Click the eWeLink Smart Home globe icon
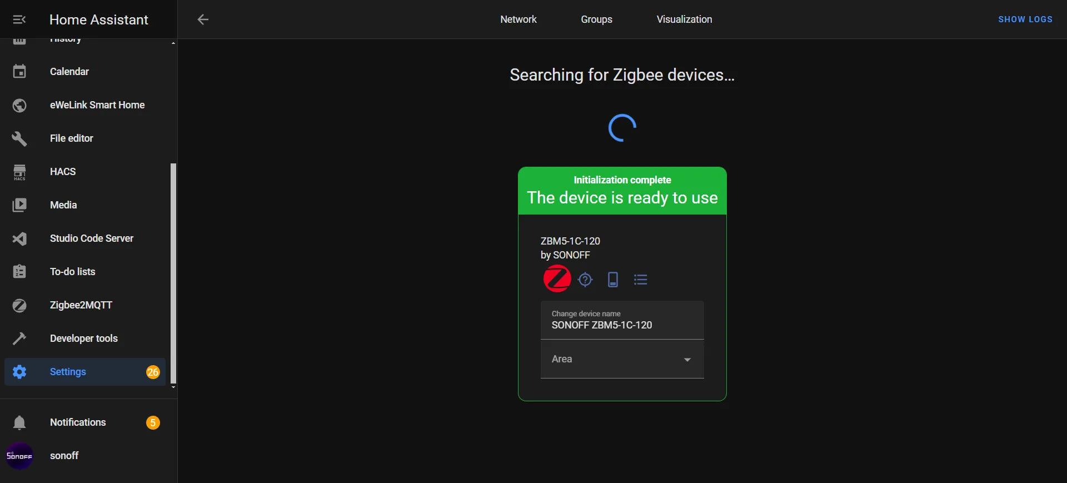Image resolution: width=1067 pixels, height=483 pixels. coord(19,105)
